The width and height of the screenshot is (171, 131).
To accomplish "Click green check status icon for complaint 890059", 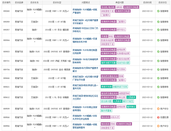I will click(158, 22).
